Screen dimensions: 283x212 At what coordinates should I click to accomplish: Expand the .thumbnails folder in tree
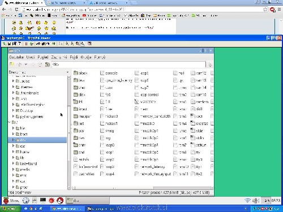[x=13, y=93]
